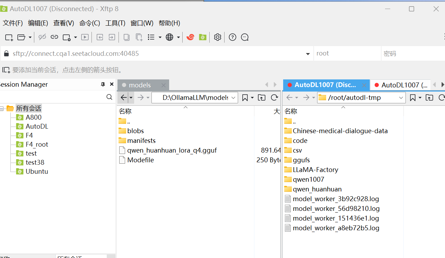The width and height of the screenshot is (445, 258).
Task: Open the dropdown beside Open Session icon
Action: tap(30, 37)
